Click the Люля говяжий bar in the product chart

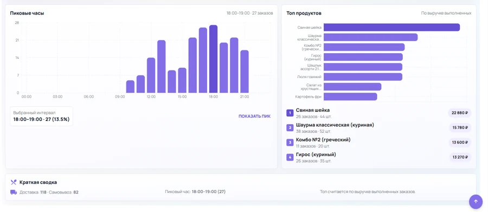(x=363, y=77)
